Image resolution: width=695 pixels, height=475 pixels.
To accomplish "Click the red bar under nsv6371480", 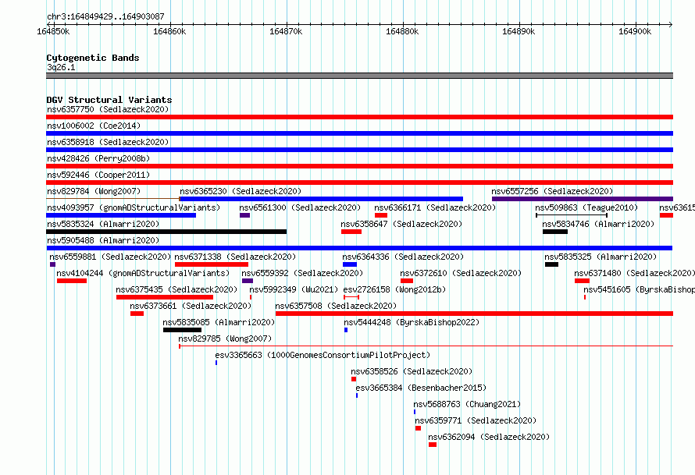I will (x=583, y=281).
